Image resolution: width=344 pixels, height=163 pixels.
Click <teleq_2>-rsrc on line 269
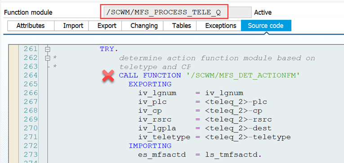pos(239,119)
